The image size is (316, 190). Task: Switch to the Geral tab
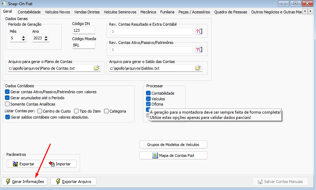click(x=7, y=12)
